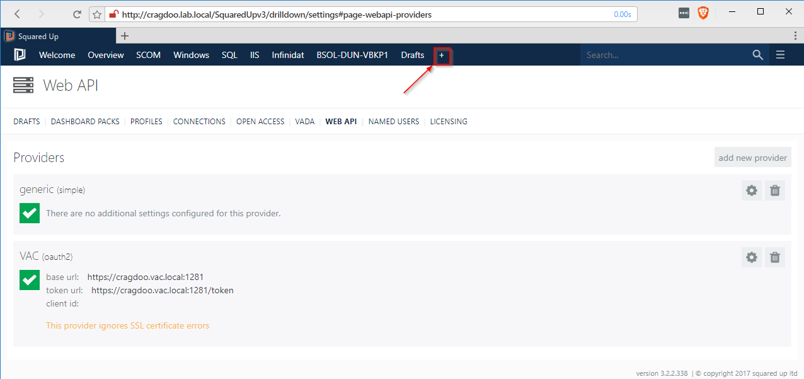Open the hamburger menu in navbar
804x379 pixels.
coord(781,55)
